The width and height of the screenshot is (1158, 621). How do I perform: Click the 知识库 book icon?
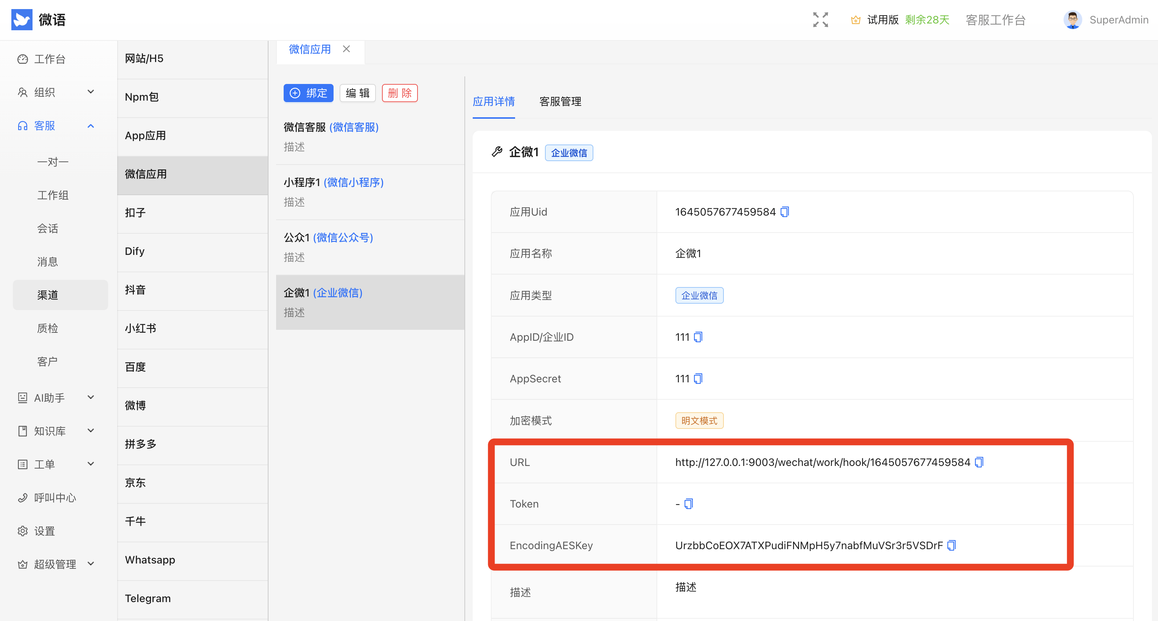click(x=22, y=431)
